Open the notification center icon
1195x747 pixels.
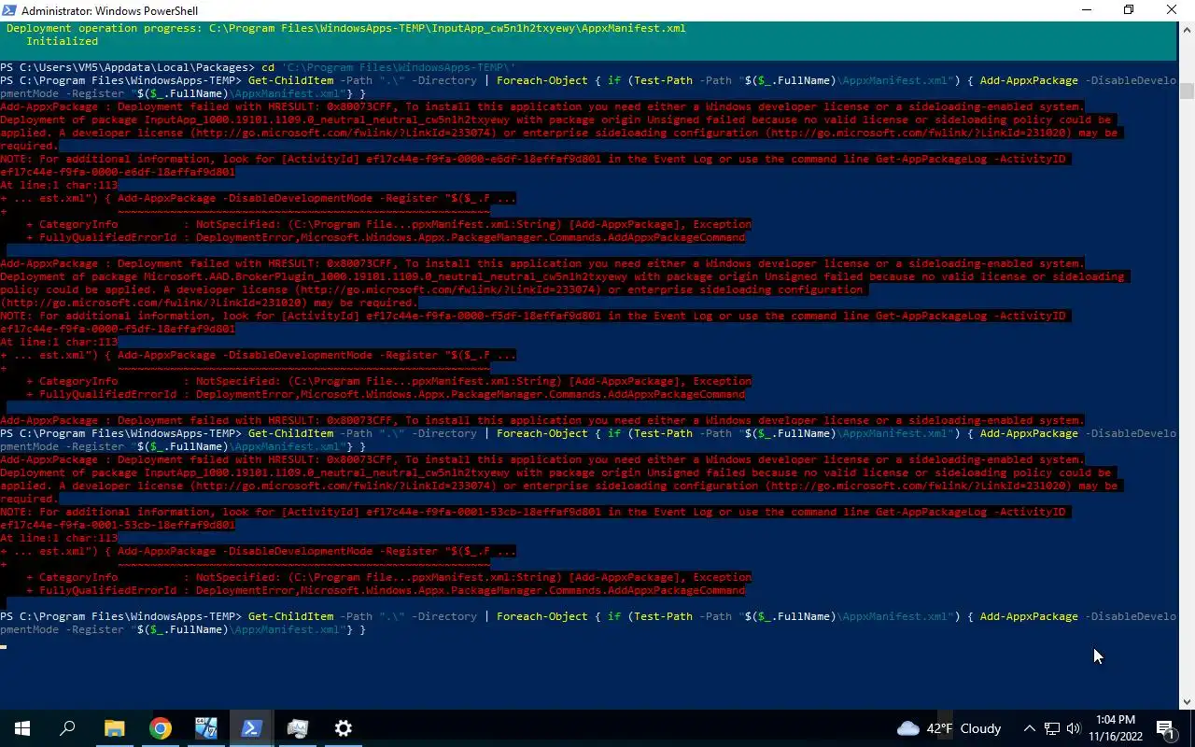coord(1165,728)
